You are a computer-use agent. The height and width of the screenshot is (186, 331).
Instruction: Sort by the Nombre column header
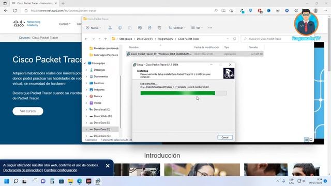tap(134, 47)
